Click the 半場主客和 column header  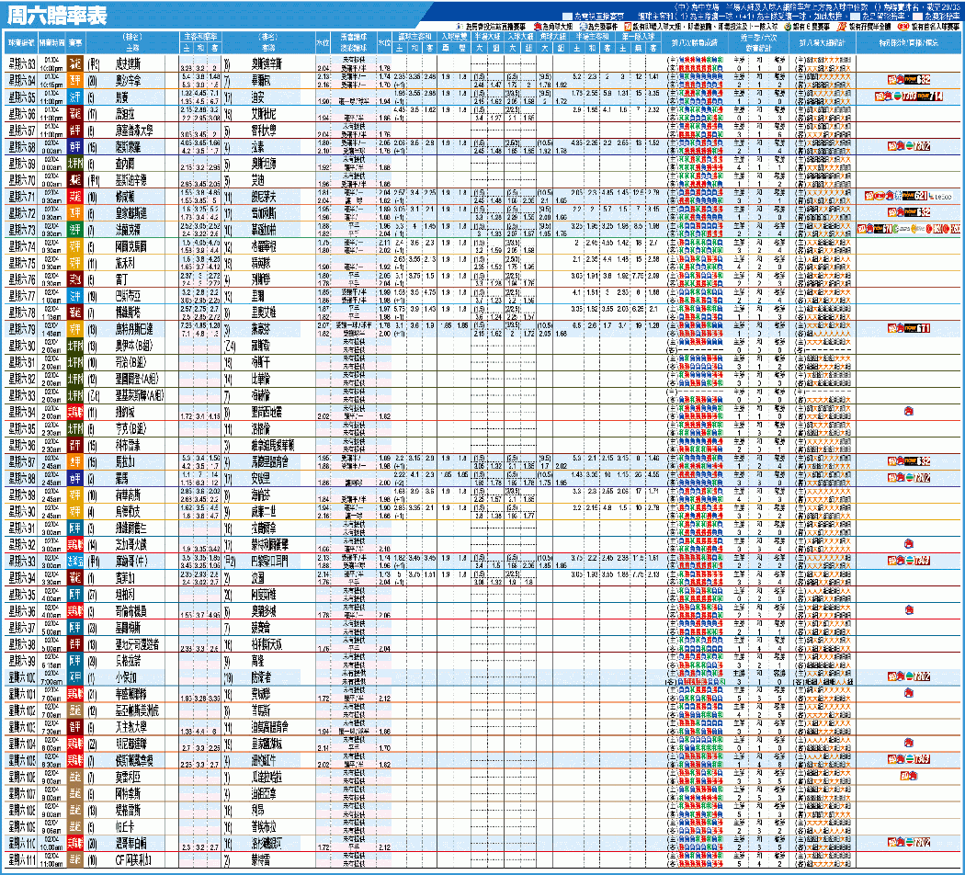point(592,37)
